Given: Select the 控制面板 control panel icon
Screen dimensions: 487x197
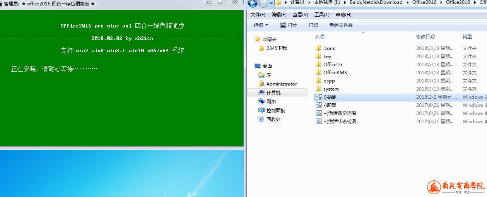Looking at the screenshot, I should (261, 111).
